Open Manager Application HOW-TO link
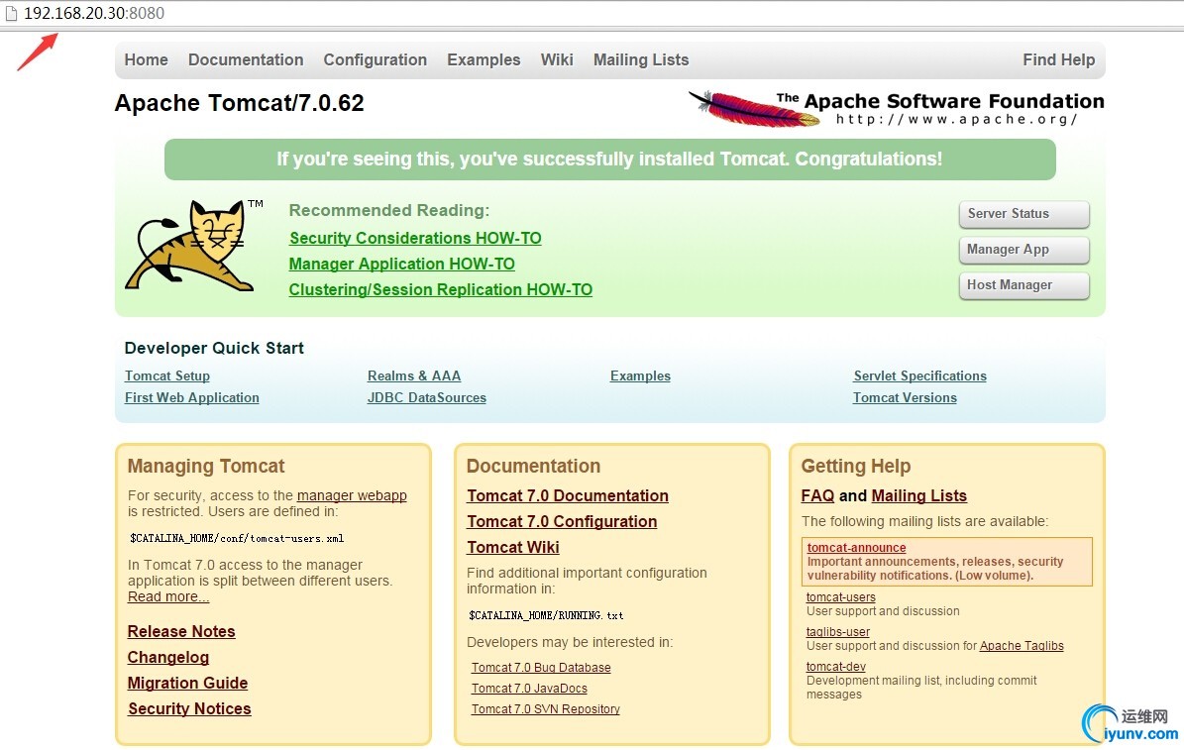 tap(401, 264)
